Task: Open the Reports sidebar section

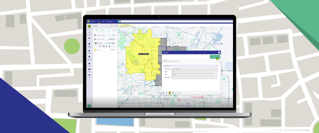Action: tap(89, 51)
